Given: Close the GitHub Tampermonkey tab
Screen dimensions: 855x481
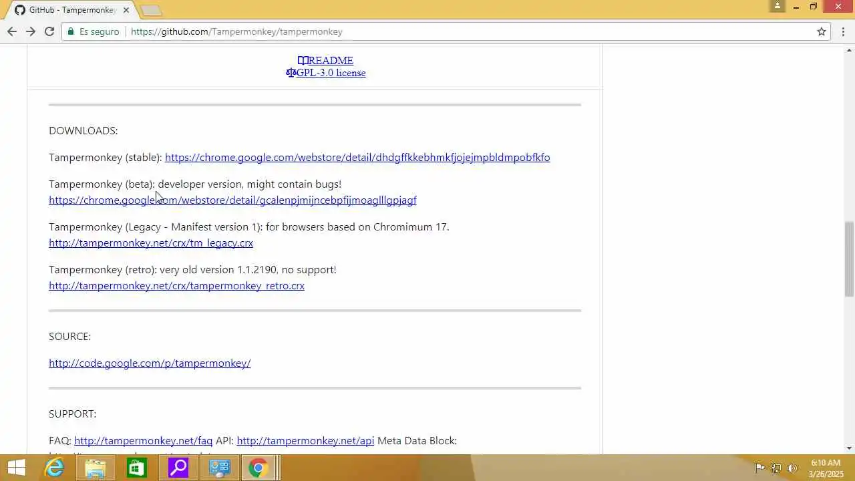Looking at the screenshot, I should (126, 10).
